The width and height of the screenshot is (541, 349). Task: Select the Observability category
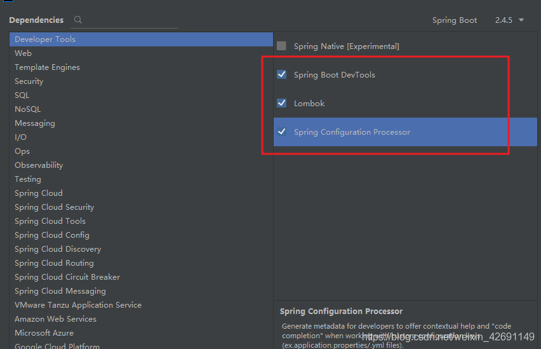coord(39,165)
